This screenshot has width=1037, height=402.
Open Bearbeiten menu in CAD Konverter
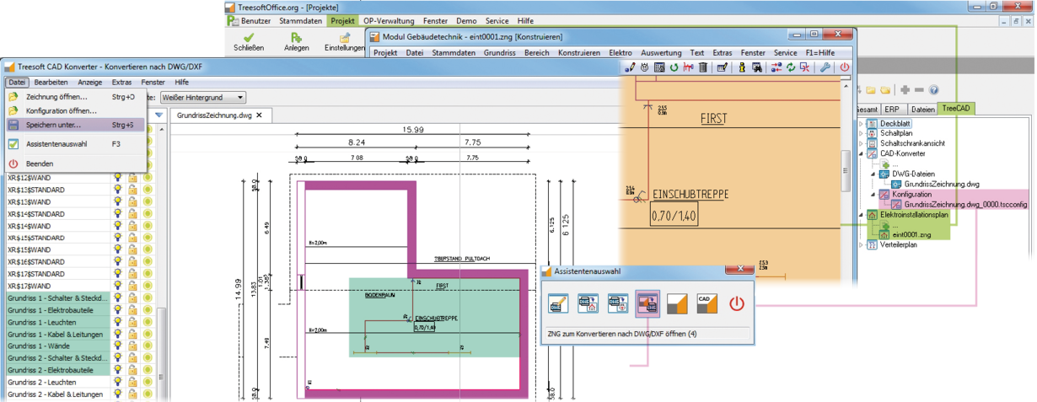pyautogui.click(x=51, y=83)
